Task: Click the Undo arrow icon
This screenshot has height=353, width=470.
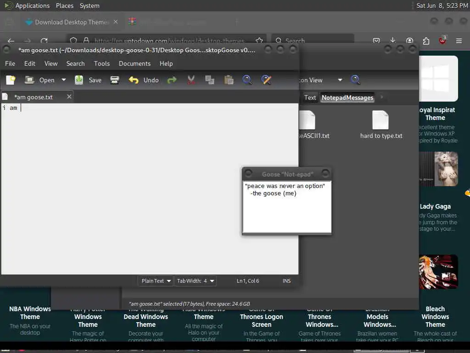Action: pos(134,80)
